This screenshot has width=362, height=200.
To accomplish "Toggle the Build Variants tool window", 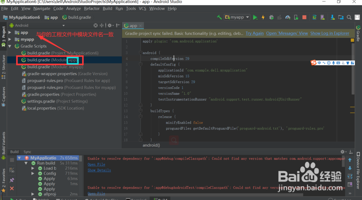I will point(4,145).
